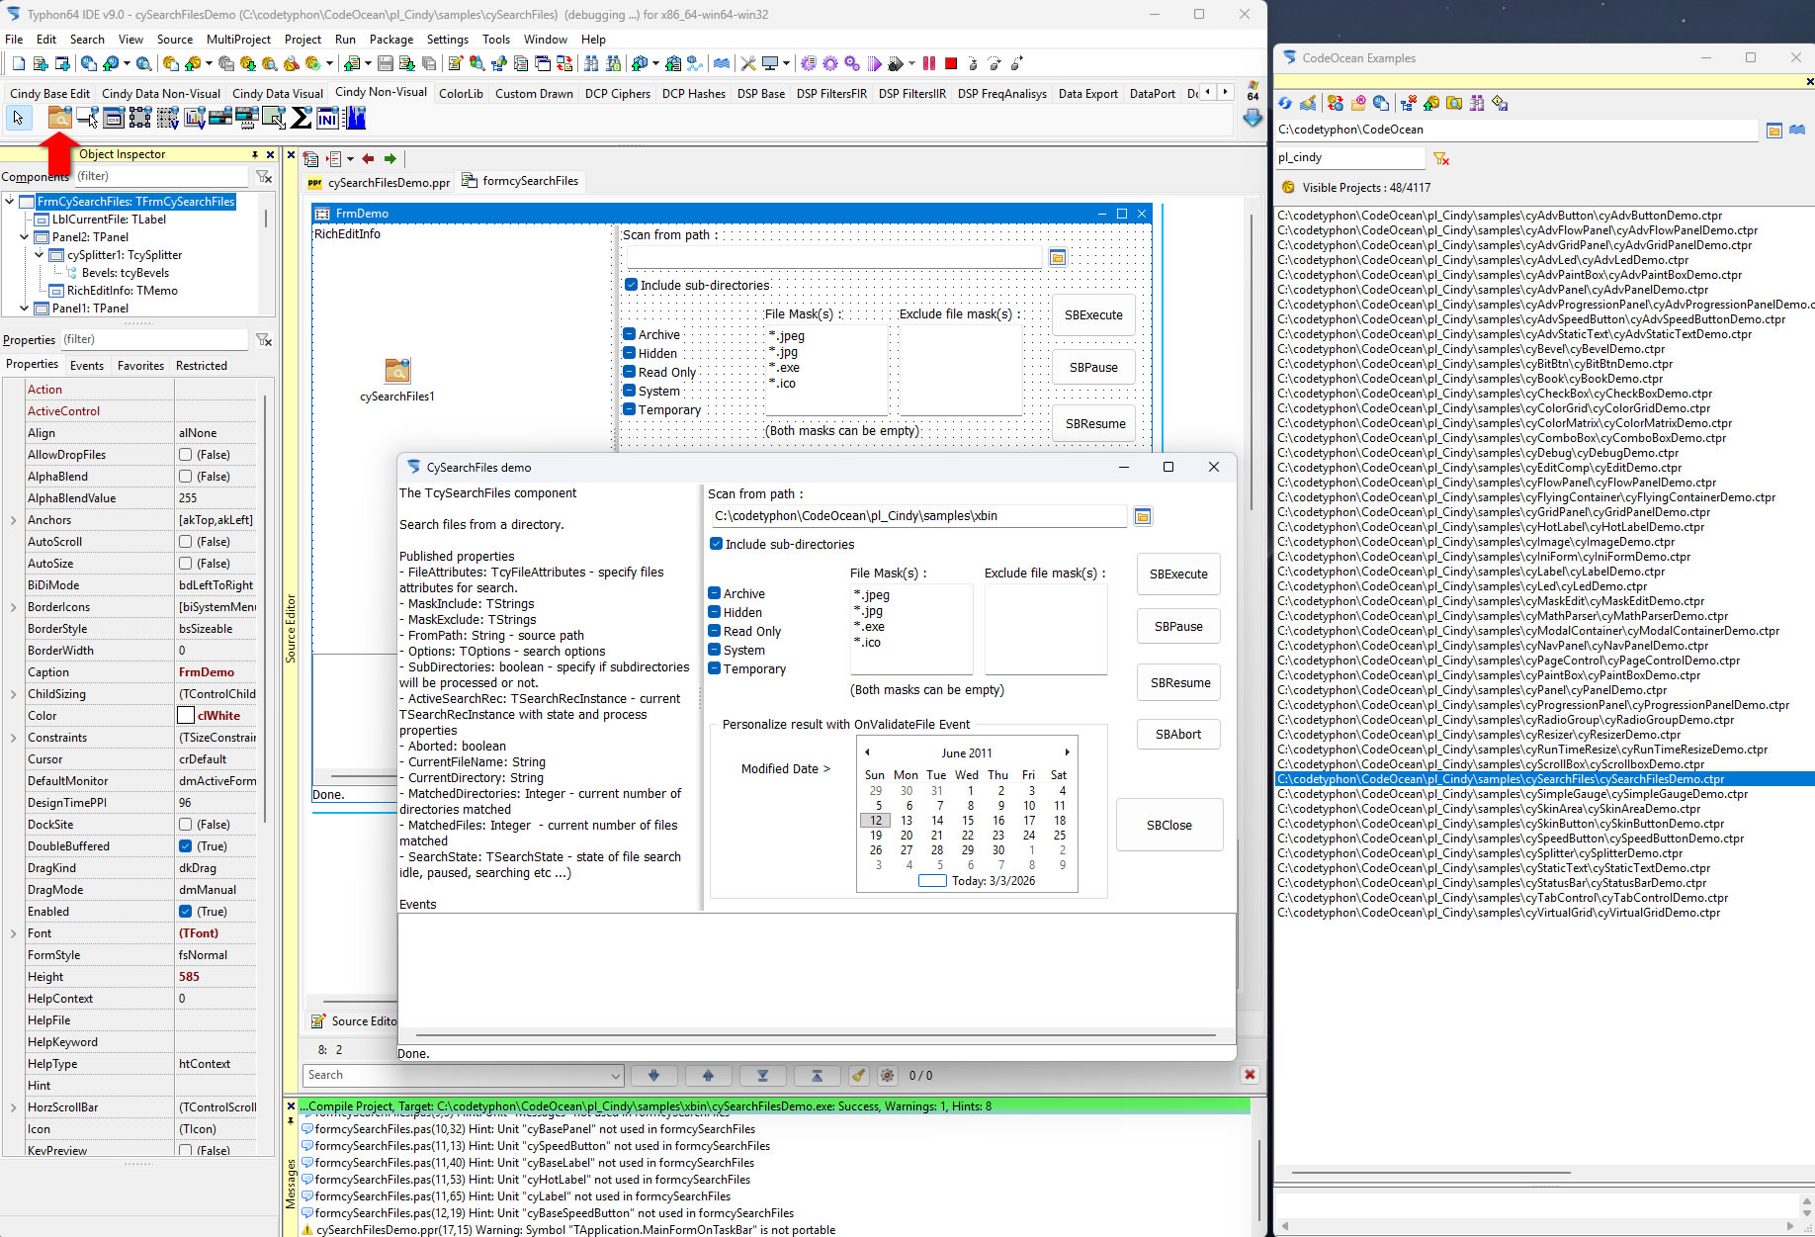Image resolution: width=1815 pixels, height=1237 pixels.
Task: Click the clWhite Color property swatch
Action: (186, 716)
